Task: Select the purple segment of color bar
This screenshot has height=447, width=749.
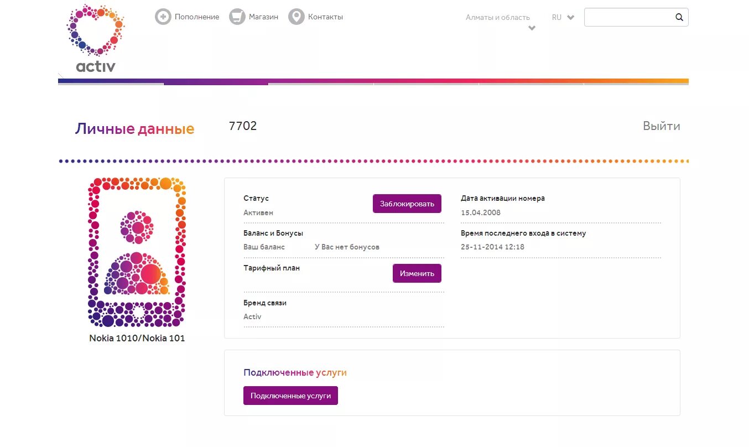Action: 216,82
